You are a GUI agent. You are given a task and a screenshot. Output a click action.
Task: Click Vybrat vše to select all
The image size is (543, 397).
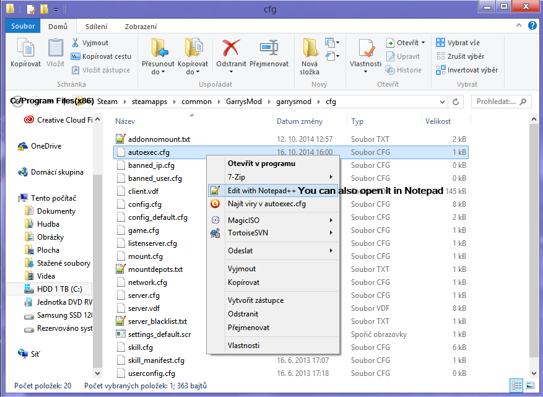[x=458, y=43]
